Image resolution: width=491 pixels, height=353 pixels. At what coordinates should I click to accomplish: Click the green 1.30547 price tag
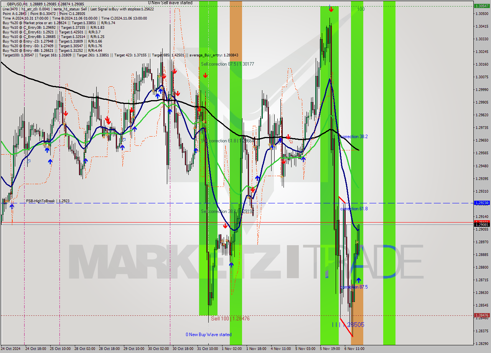[482, 6]
